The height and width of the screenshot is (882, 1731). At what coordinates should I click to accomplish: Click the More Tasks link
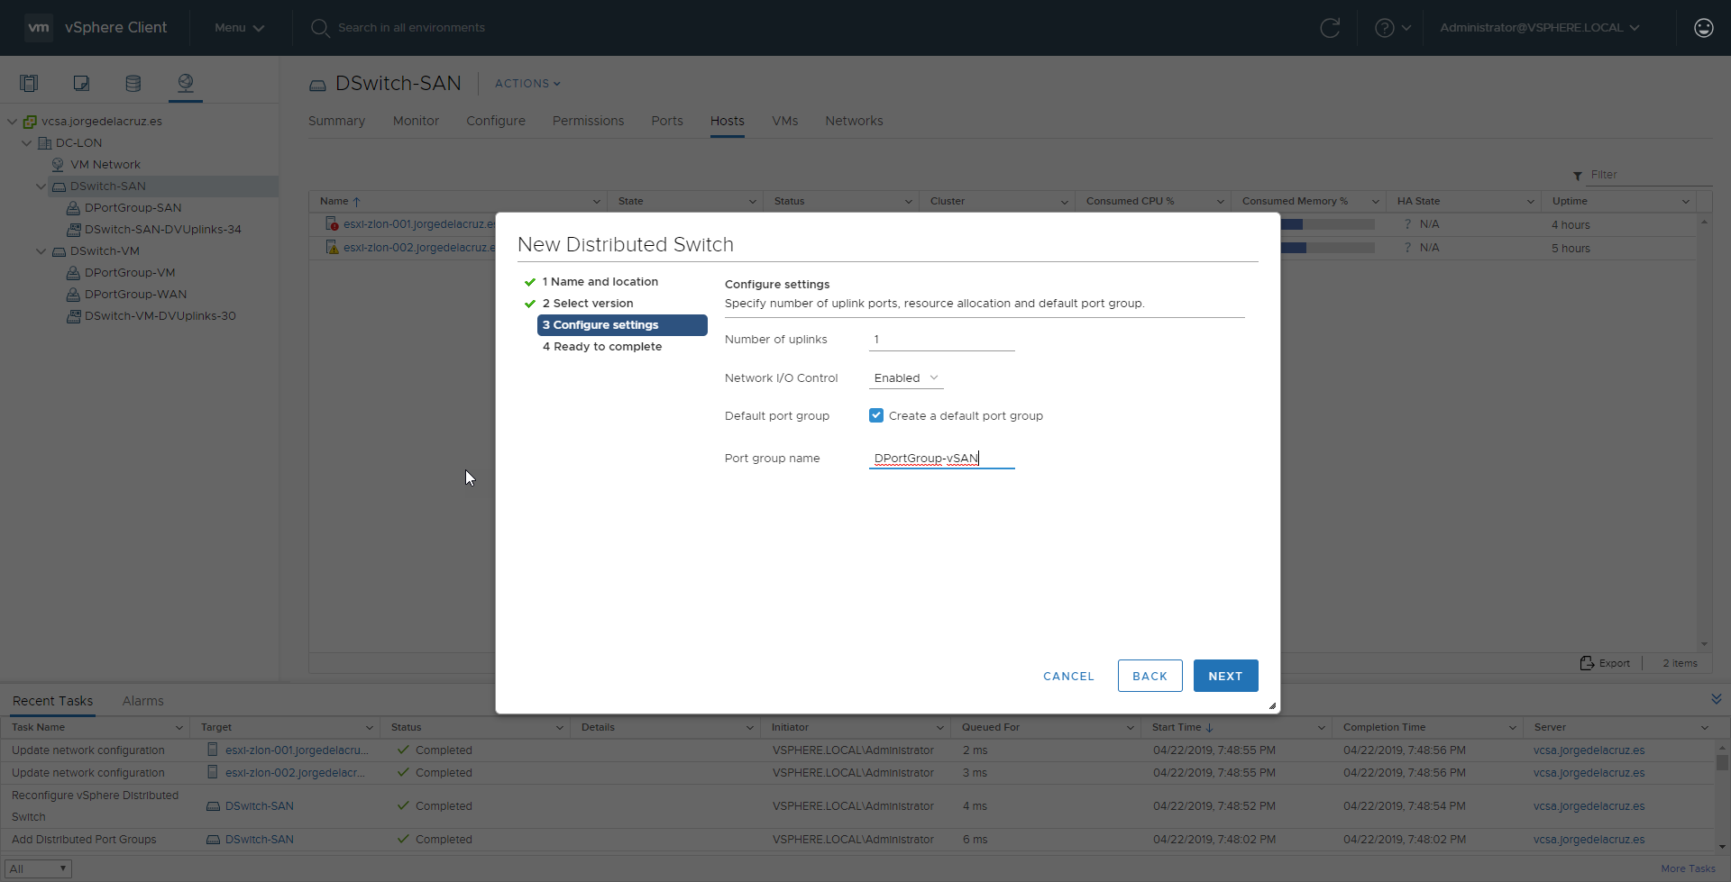(x=1688, y=868)
